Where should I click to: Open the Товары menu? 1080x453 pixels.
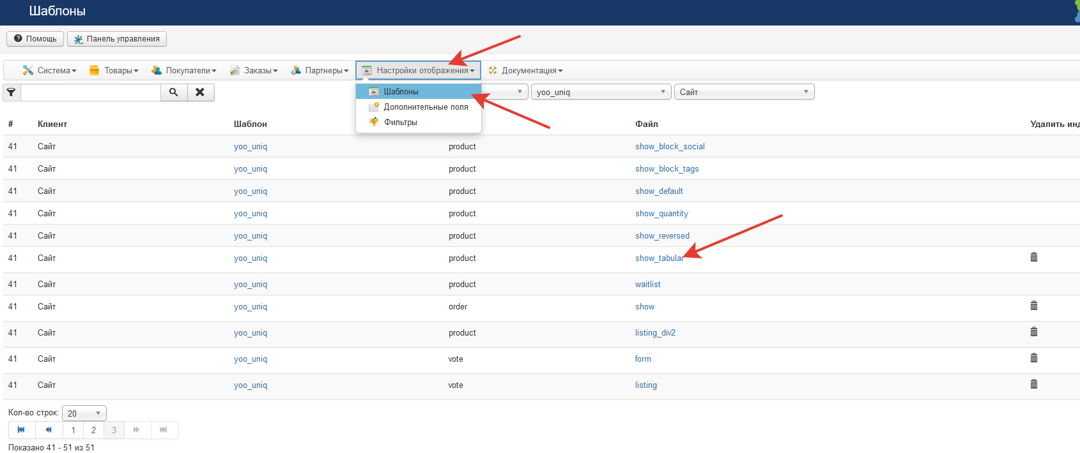pyautogui.click(x=114, y=71)
